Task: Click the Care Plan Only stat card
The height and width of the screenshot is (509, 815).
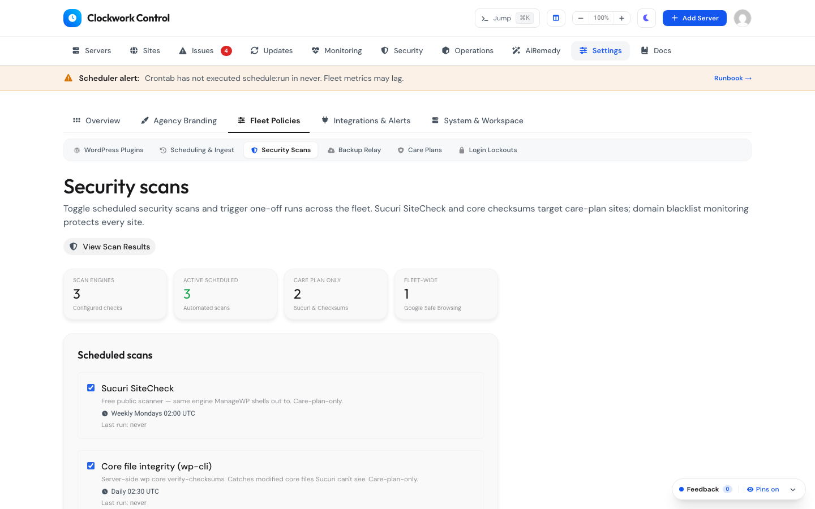Action: coord(336,294)
